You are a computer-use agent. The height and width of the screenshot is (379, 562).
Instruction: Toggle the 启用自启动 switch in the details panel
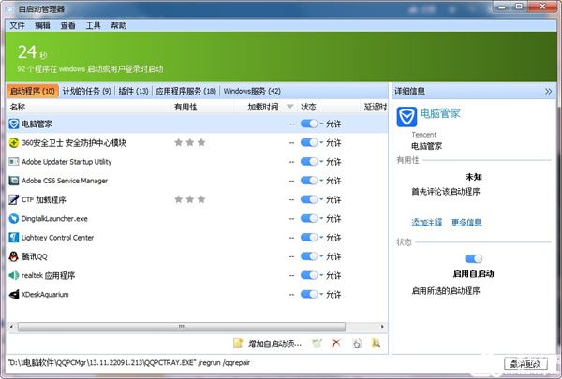click(473, 258)
